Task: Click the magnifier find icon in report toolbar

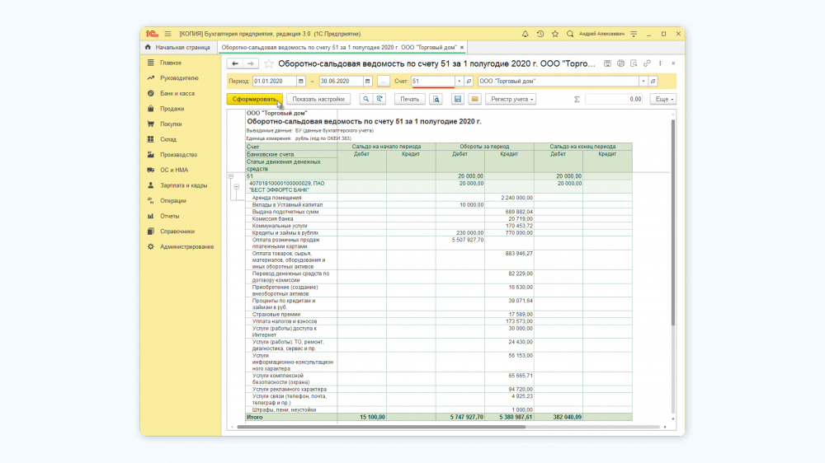Action: (365, 99)
